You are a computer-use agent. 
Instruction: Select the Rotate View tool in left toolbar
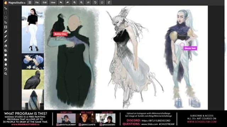pyautogui.click(x=6, y=69)
